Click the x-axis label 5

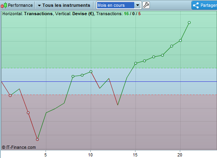[46, 155]
